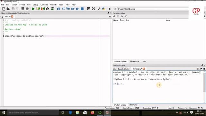Viewport: 206px width, 116px height.
Task: Go forward with the right arrow
Action: [x=115, y=9]
